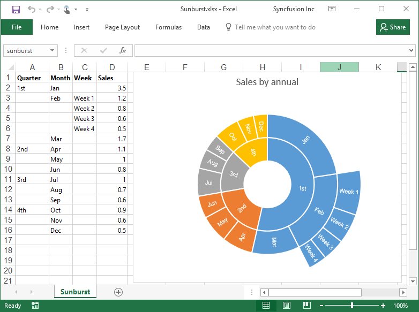The height and width of the screenshot is (312, 419).
Task: Select column A header
Action: point(32,67)
